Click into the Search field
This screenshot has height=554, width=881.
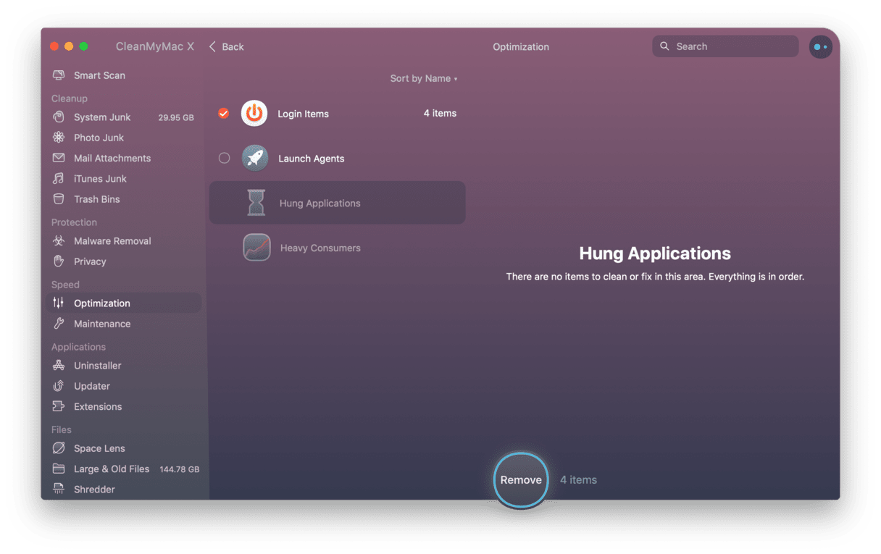[725, 46]
